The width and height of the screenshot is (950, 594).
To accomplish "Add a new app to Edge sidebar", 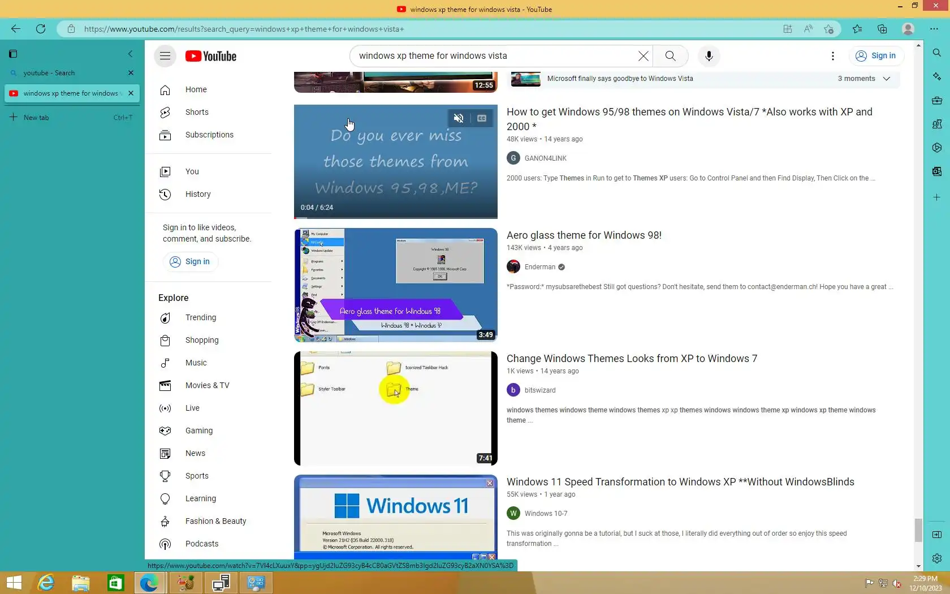I will [937, 197].
